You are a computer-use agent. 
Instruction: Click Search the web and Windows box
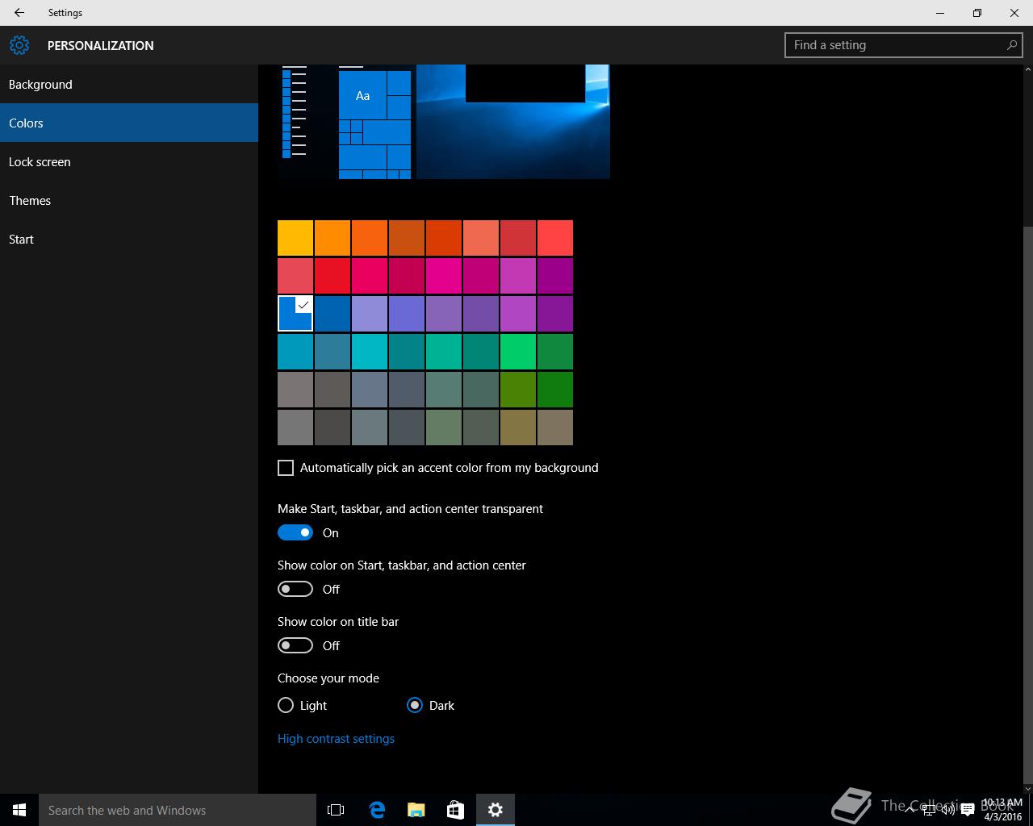178,810
